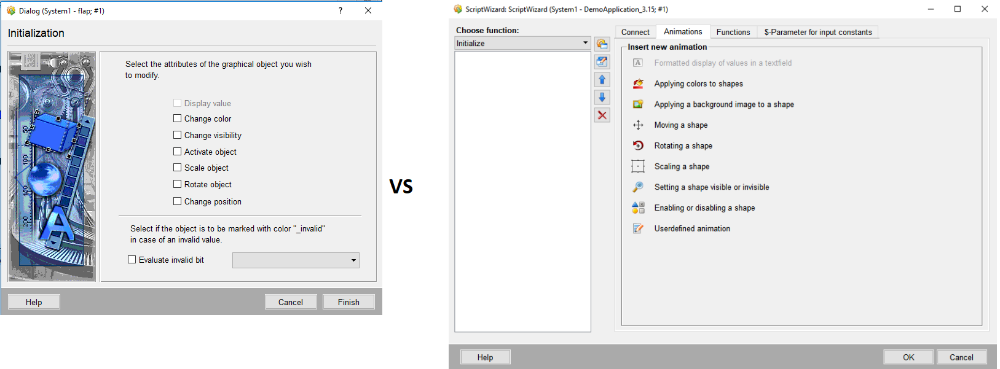Click Help in the Initialization dialog
This screenshot has height=369, width=1000.
34,302
